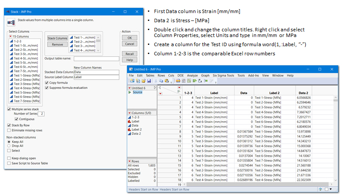This screenshot has height=196, width=349.
Task: Click the green four-panel toolbar icon
Action: pyautogui.click(x=189, y=81)
